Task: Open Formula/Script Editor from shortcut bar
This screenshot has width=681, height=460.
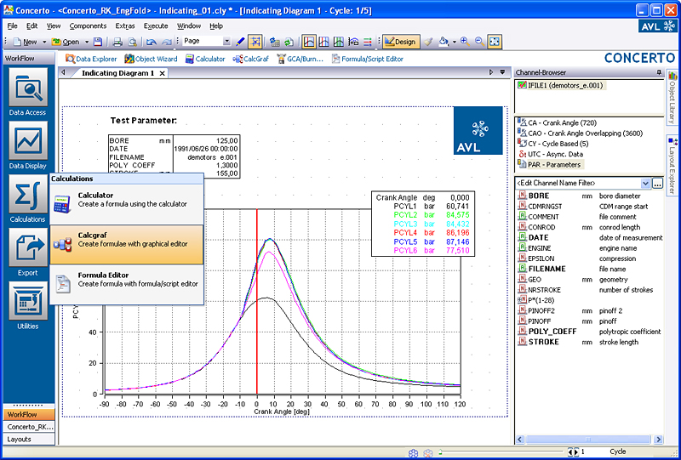Action: pyautogui.click(x=368, y=59)
